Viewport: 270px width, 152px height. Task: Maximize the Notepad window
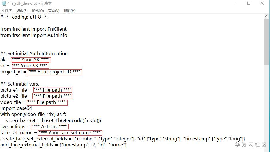pyautogui.click(x=249, y=3)
